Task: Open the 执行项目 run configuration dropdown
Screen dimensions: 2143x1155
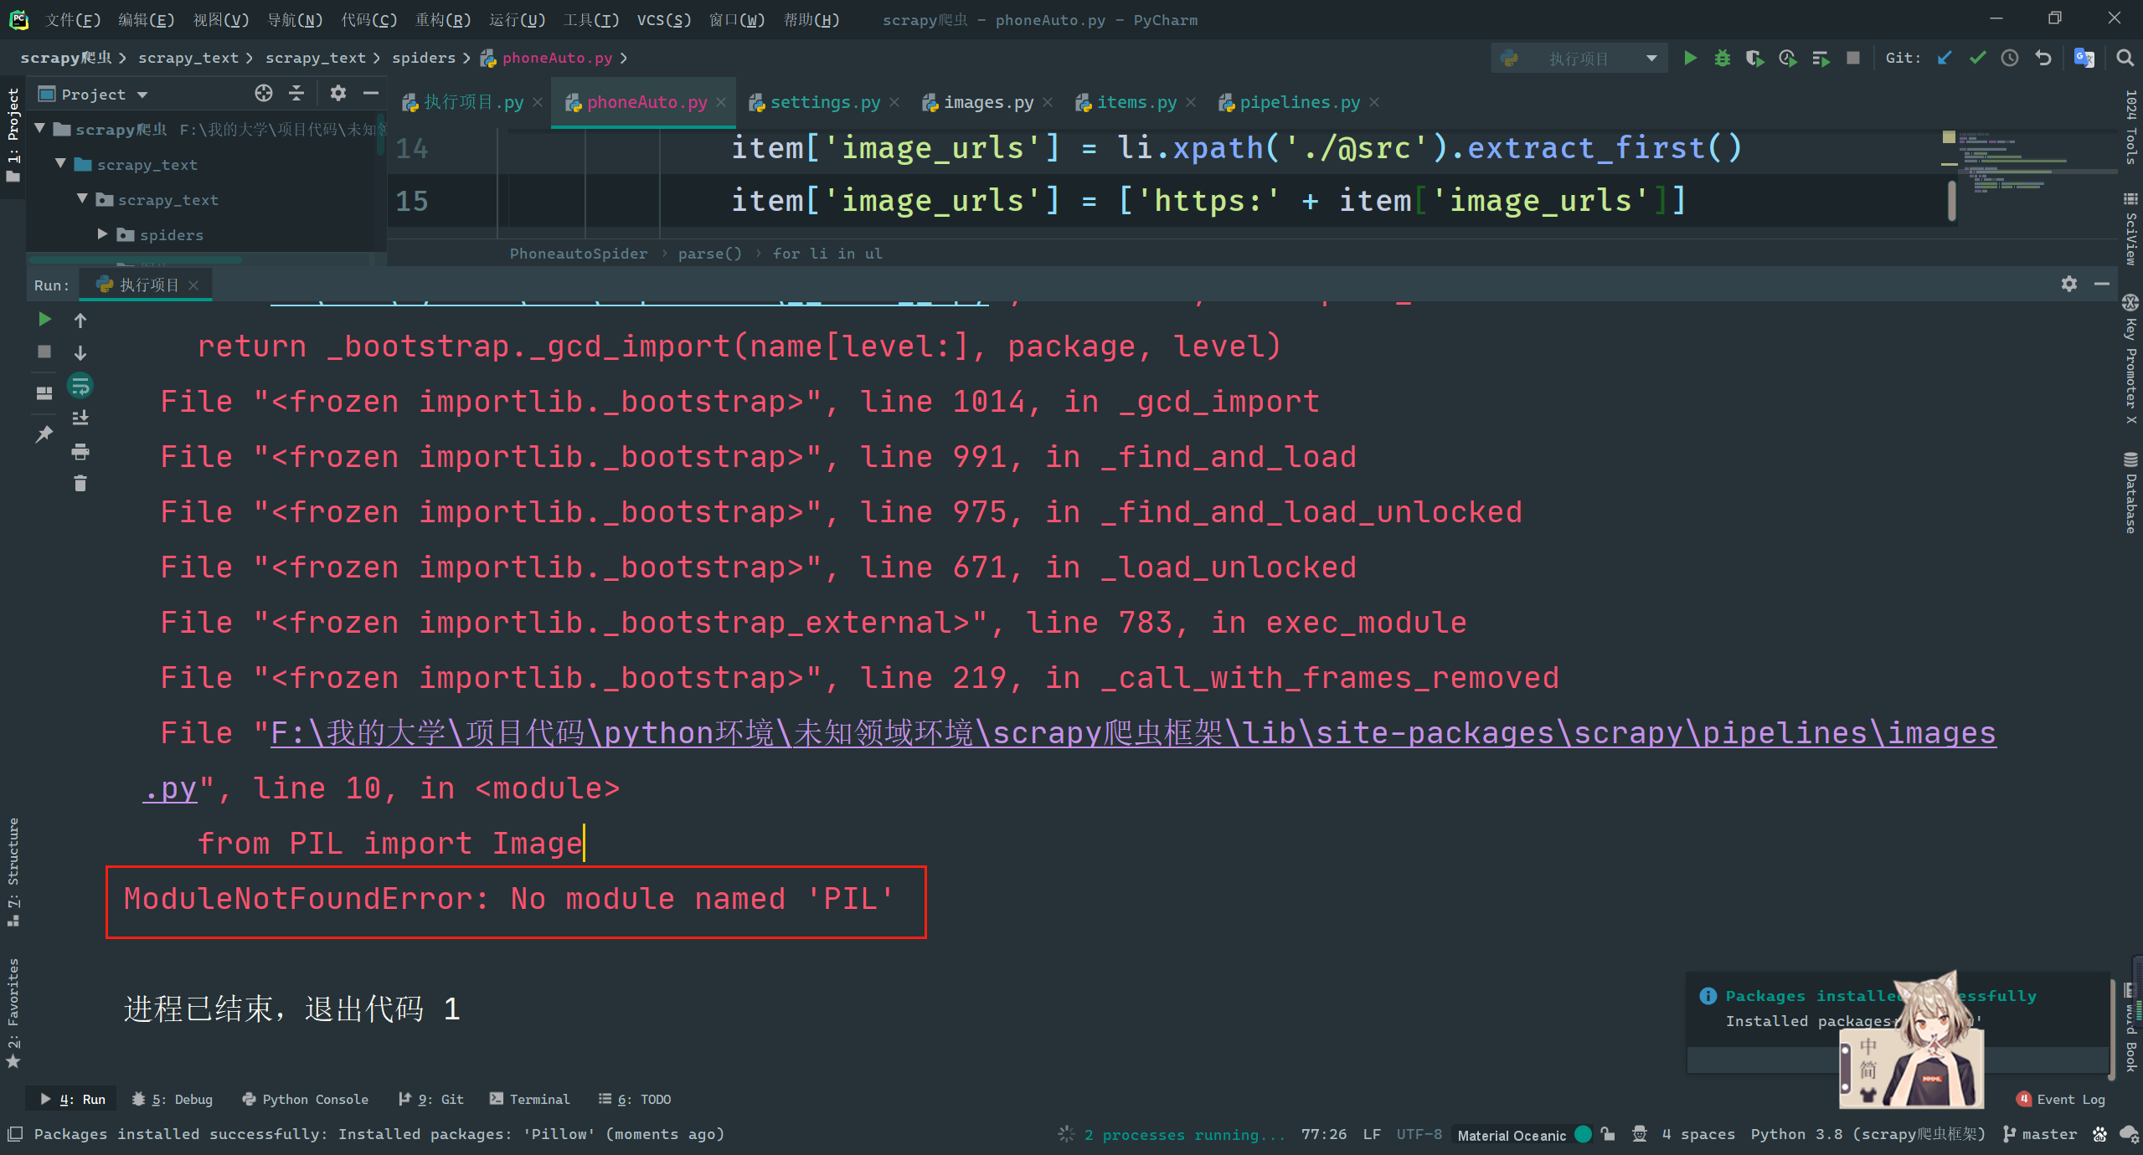Action: (1578, 58)
